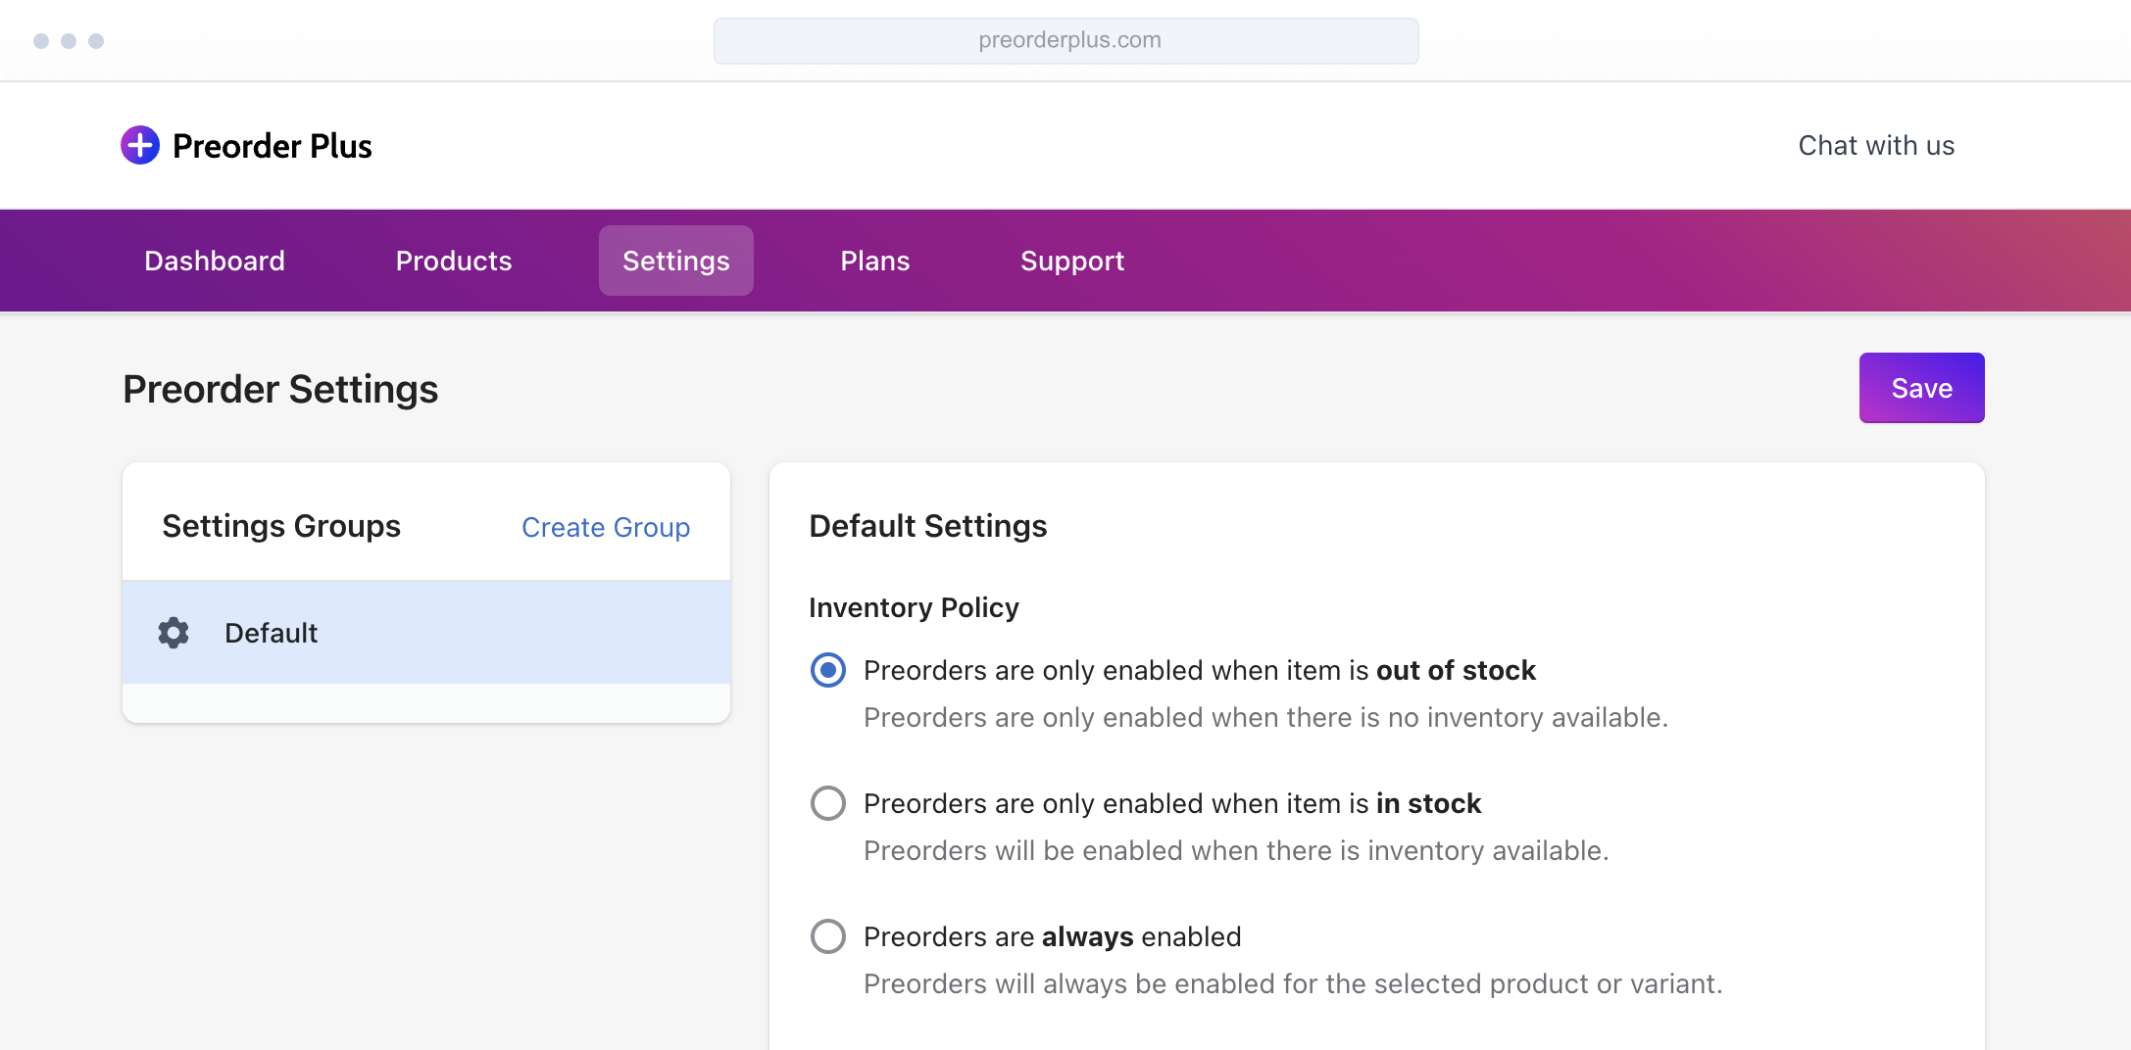Image resolution: width=2131 pixels, height=1050 pixels.
Task: Click the Inventory Policy section label
Action: click(x=914, y=607)
